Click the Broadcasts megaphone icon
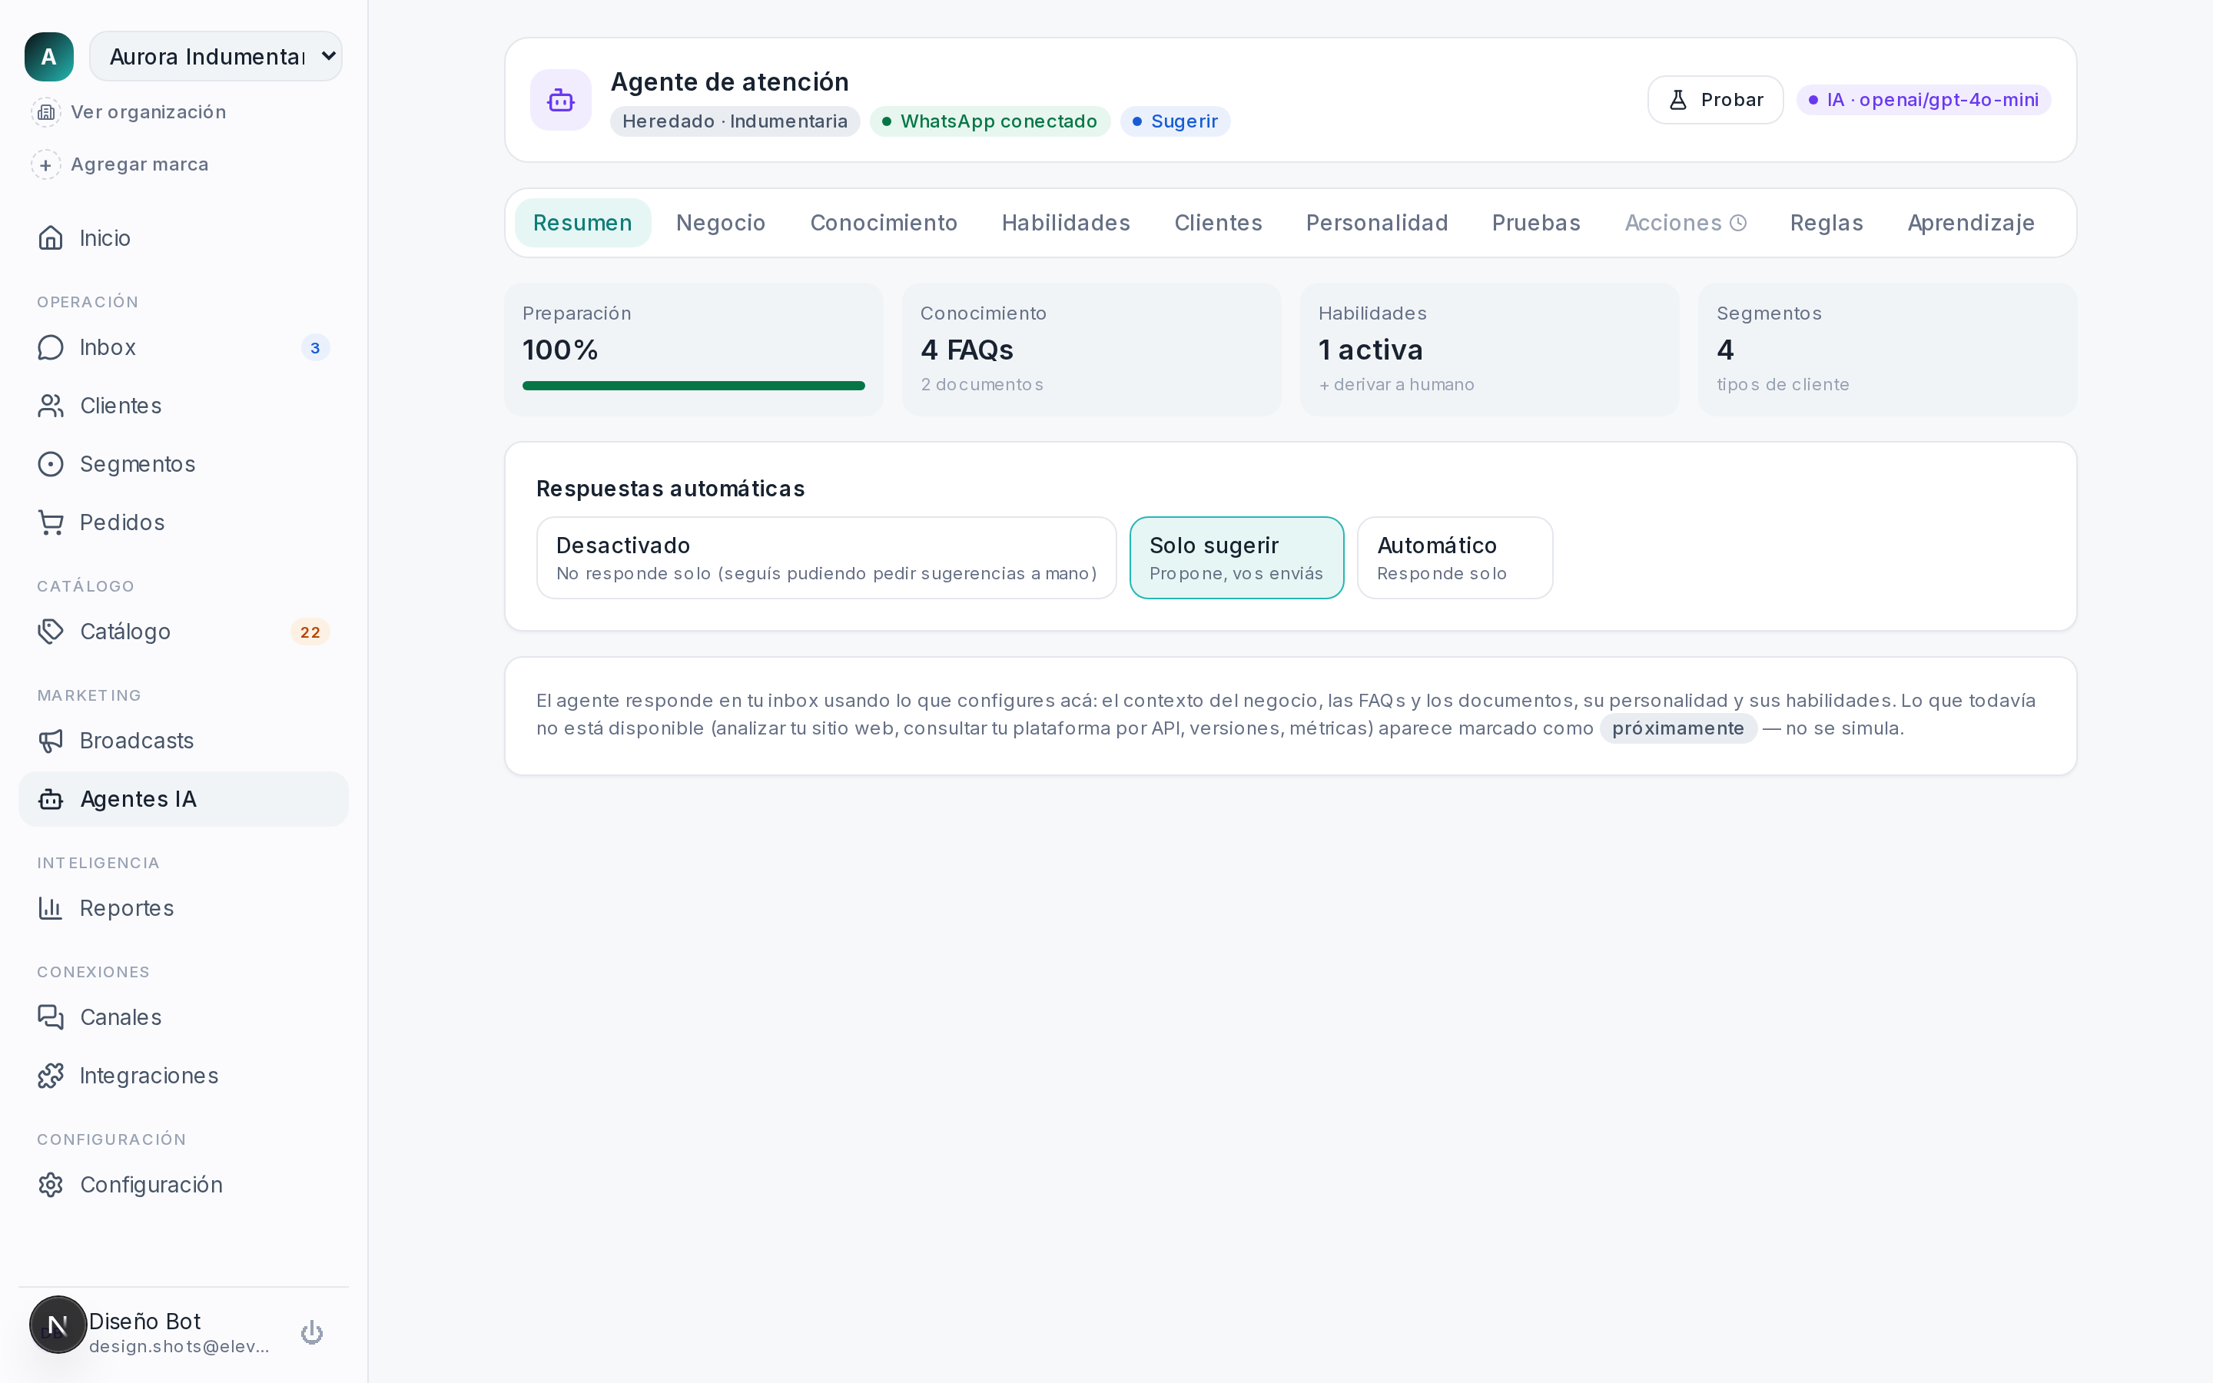This screenshot has width=2213, height=1383. point(51,741)
